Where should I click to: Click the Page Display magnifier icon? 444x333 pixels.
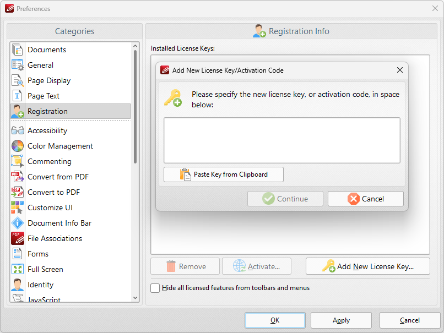[x=18, y=80]
